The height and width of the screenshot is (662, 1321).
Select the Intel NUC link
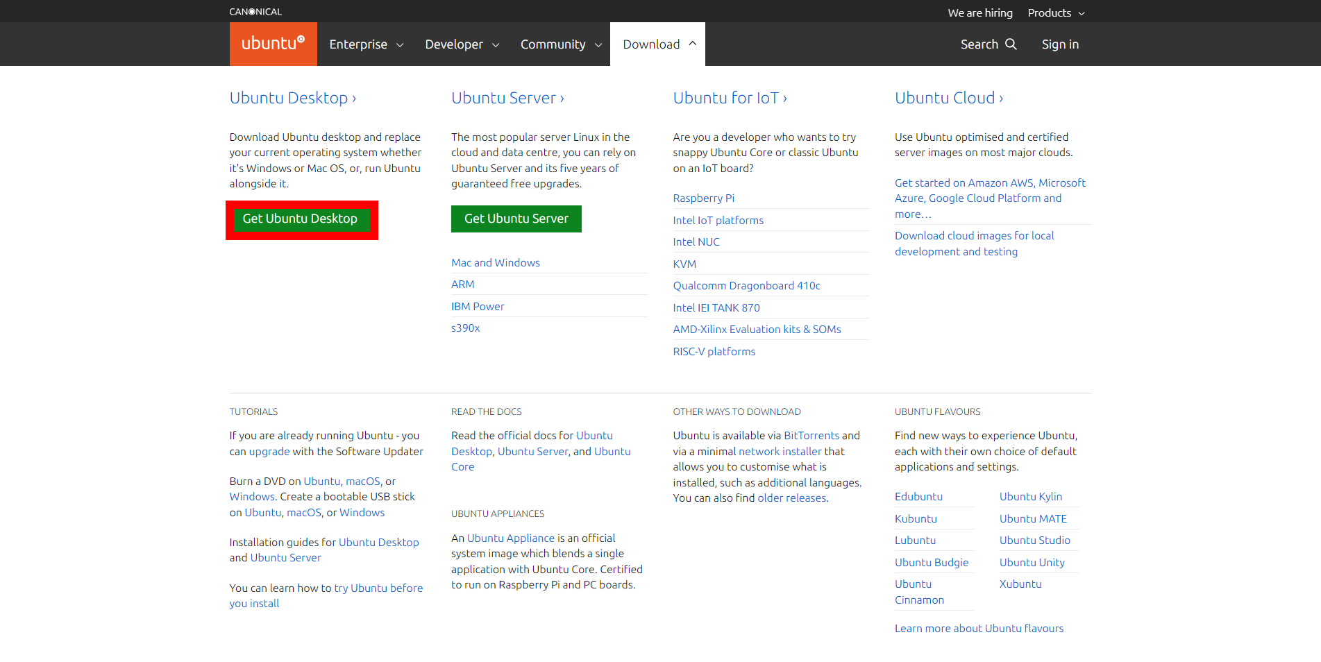point(696,242)
